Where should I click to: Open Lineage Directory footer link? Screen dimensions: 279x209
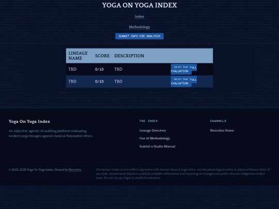coord(152,131)
